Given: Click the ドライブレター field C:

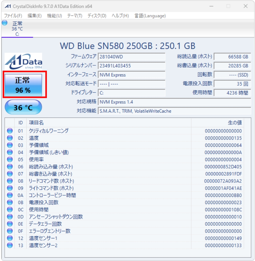Looking at the screenshot, I should [x=131, y=93].
